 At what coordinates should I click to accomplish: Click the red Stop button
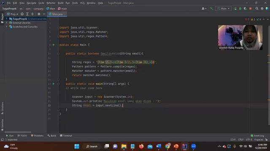coord(250,8)
